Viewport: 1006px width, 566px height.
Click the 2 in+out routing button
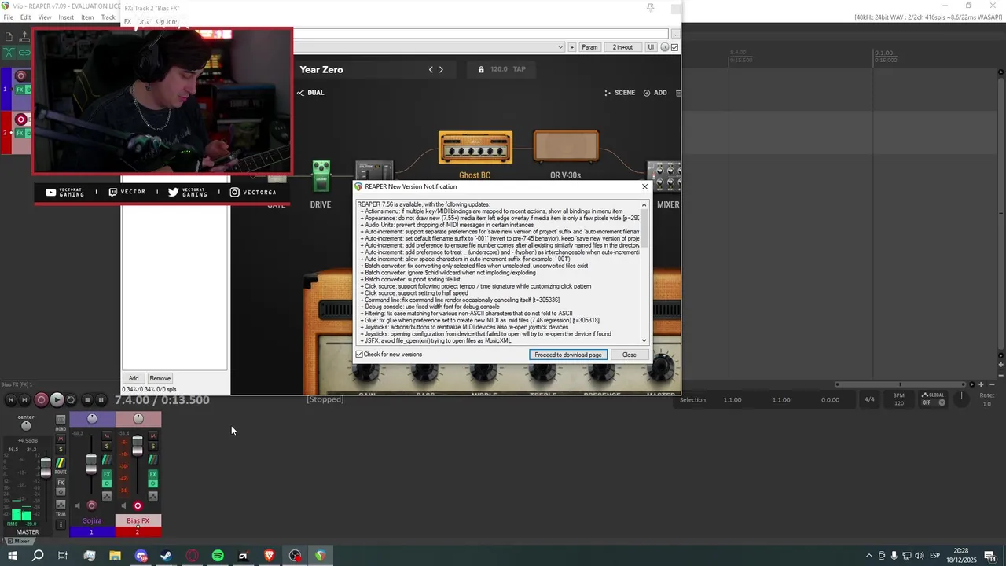tap(622, 47)
